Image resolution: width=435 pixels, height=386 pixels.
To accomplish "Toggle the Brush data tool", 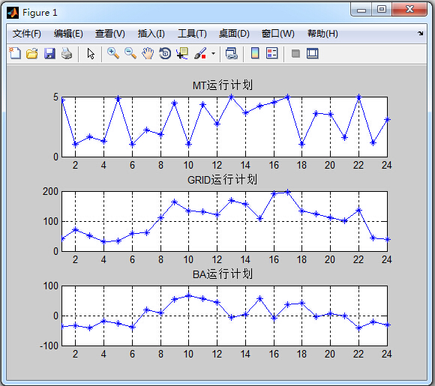I will (x=200, y=53).
